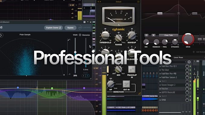This screenshot has height=115, width=205.
Task: Click the plus icon for Add Modulation
Action: 194,52
